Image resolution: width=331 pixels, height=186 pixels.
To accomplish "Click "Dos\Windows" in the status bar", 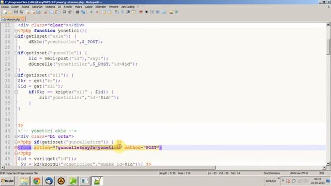I will (x=272, y=173).
